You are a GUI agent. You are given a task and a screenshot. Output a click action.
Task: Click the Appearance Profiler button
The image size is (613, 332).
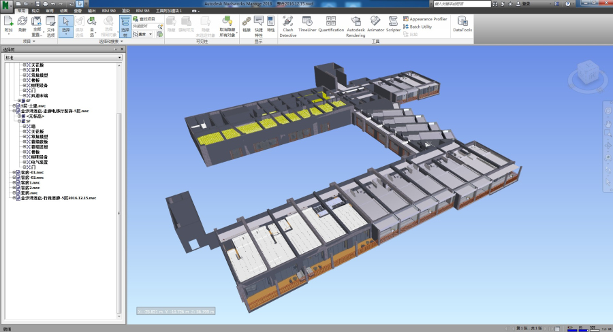pyautogui.click(x=424, y=19)
